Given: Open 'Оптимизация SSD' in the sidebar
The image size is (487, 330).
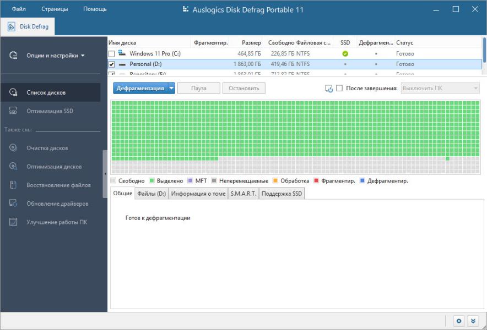Looking at the screenshot, I should tap(50, 111).
